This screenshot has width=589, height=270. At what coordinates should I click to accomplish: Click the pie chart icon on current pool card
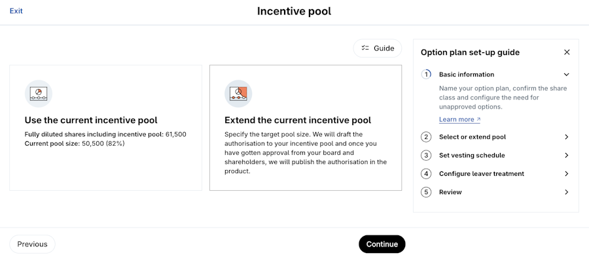click(39, 93)
